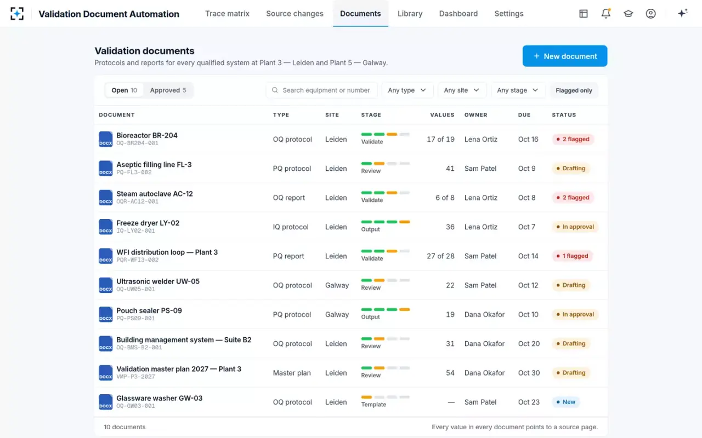Viewport: 702px width, 438px height.
Task: Click DOCX icon for Pouch sealer PS-09
Action: 105,314
